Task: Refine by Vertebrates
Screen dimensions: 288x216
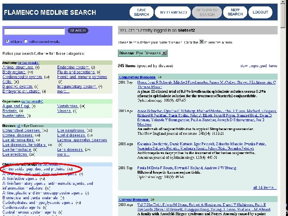Action: click(68, 106)
